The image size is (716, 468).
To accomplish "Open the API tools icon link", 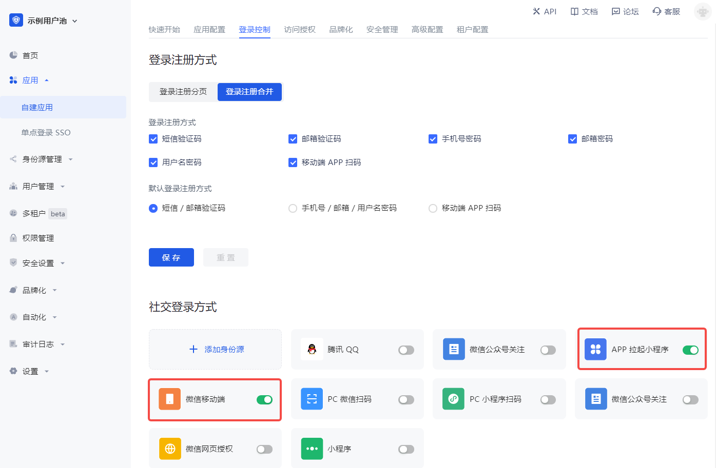I will pyautogui.click(x=536, y=11).
